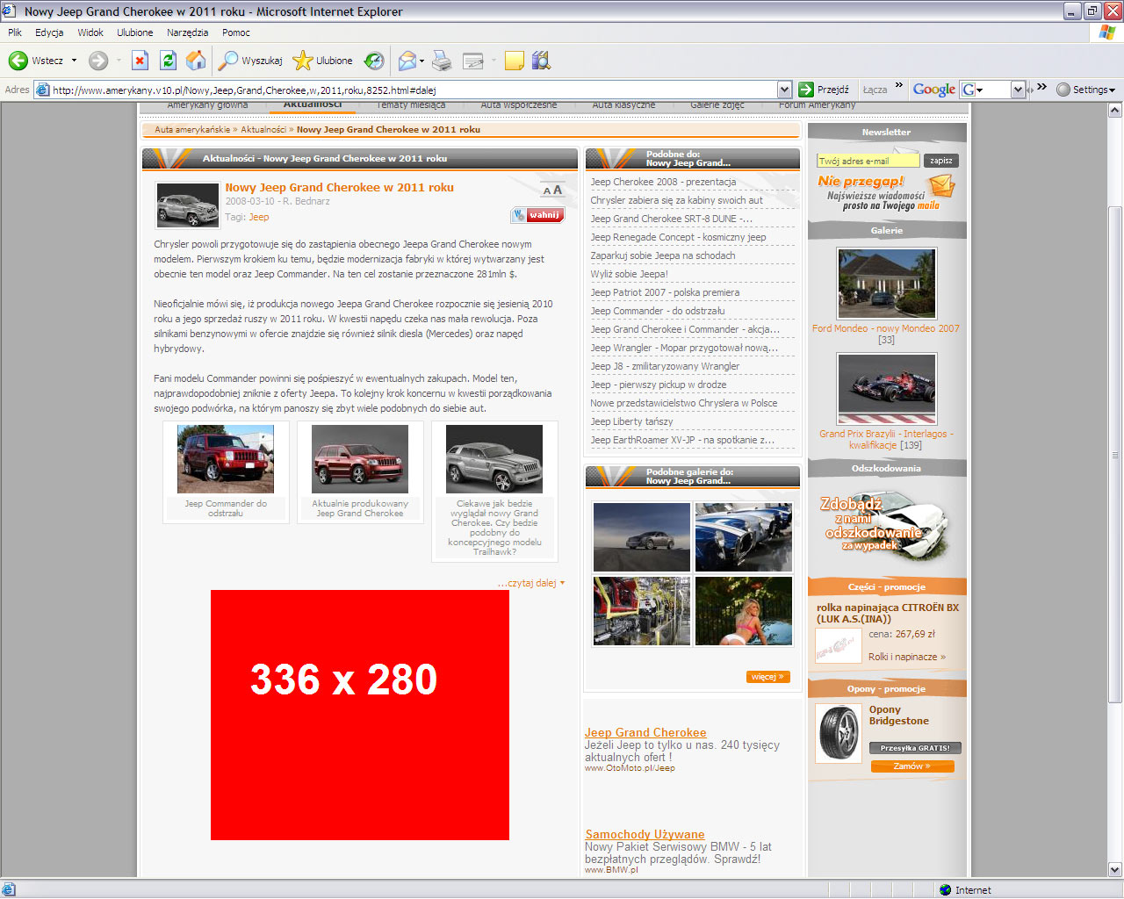The image size is (1124, 899).
Task: Click the więcej galleries button
Action: coord(768,677)
